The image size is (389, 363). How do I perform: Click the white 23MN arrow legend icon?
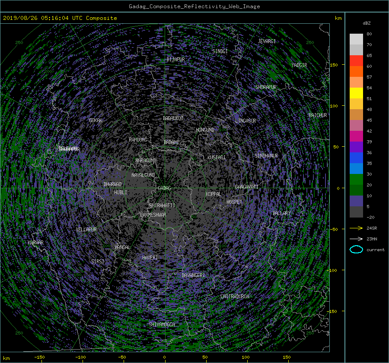coord(356,239)
